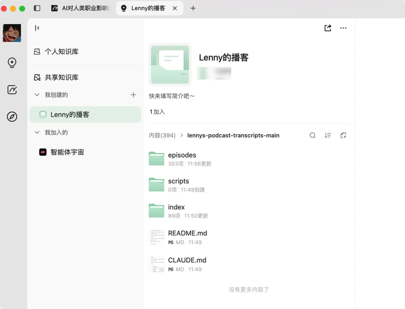405x309 pixels.
Task: Expand the 我加入的 section
Action: pos(37,132)
